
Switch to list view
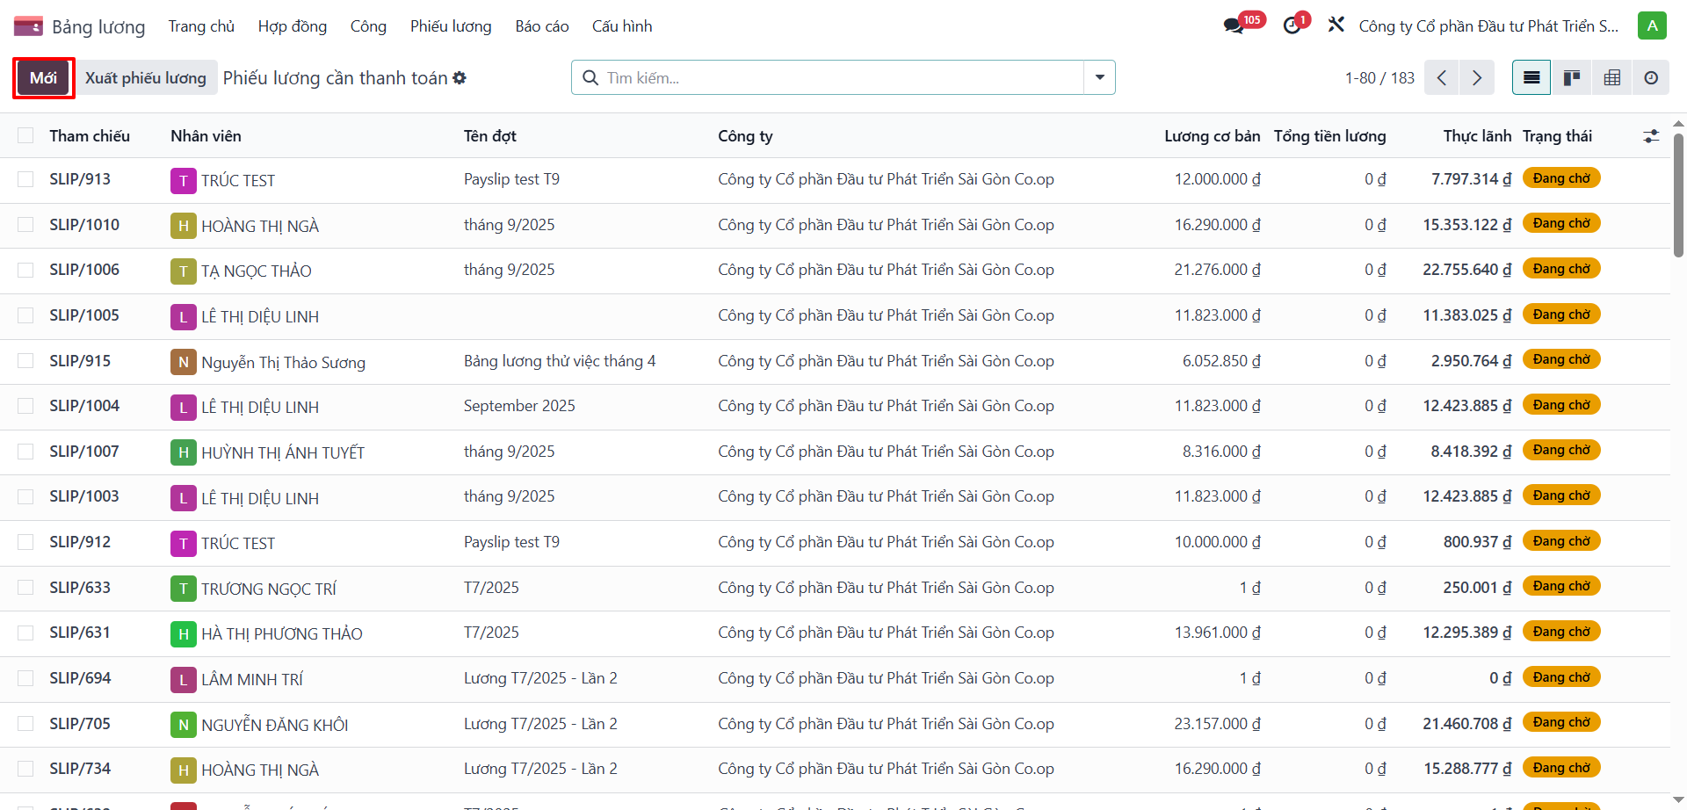pos(1531,78)
